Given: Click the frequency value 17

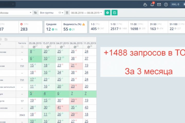Looking at the screenshot, I should [x=22, y=101].
